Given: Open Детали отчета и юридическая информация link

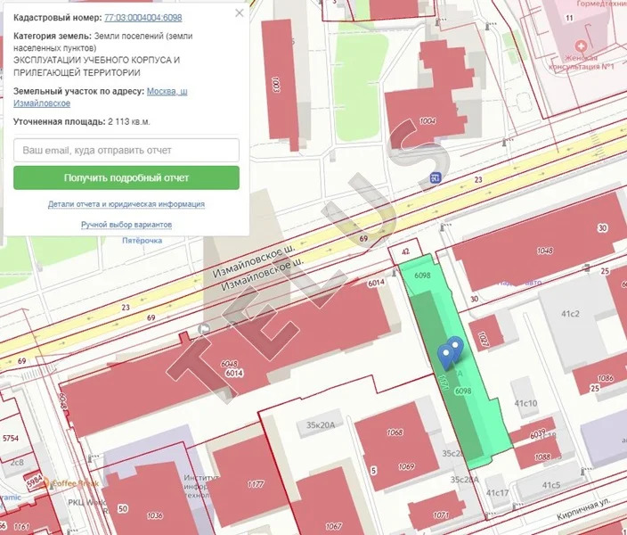Looking at the screenshot, I should click(126, 203).
